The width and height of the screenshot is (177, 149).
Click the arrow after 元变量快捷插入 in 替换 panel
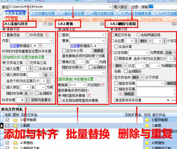95,46
